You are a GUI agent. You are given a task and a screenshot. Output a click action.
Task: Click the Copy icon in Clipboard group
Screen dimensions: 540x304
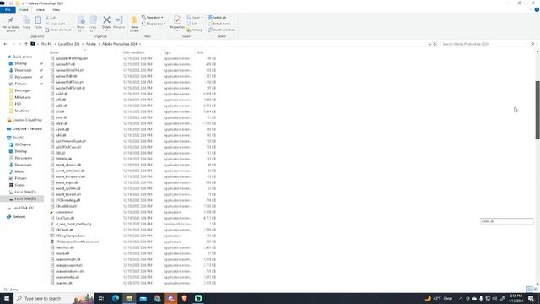point(26,20)
